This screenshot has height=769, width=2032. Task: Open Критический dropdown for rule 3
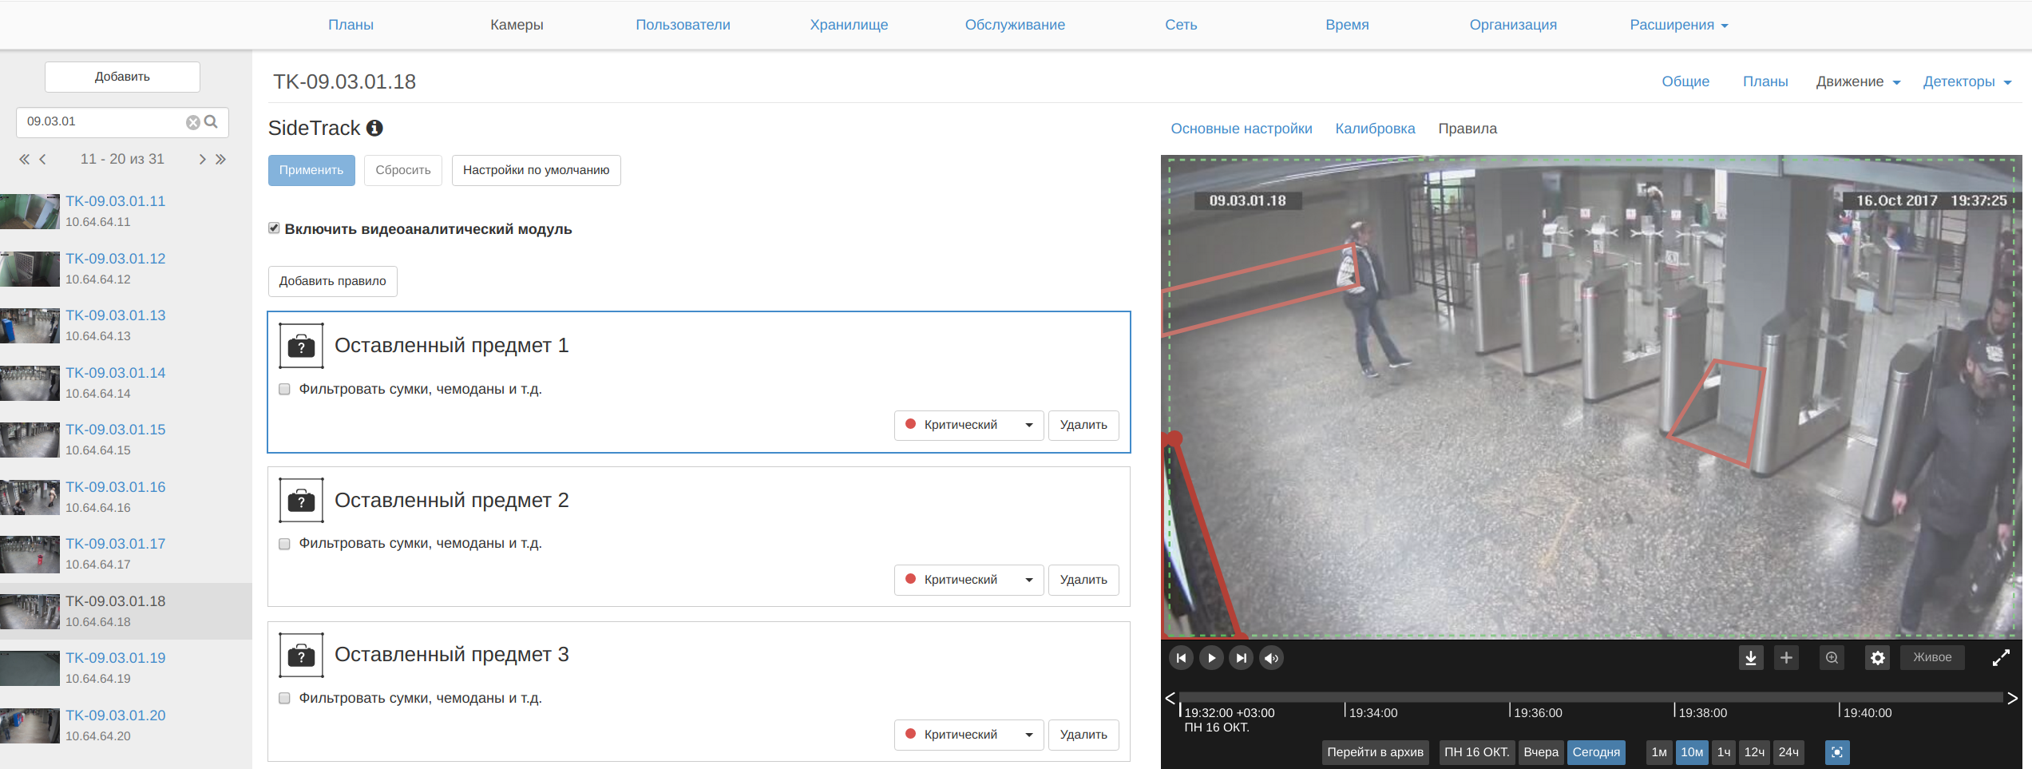[968, 735]
